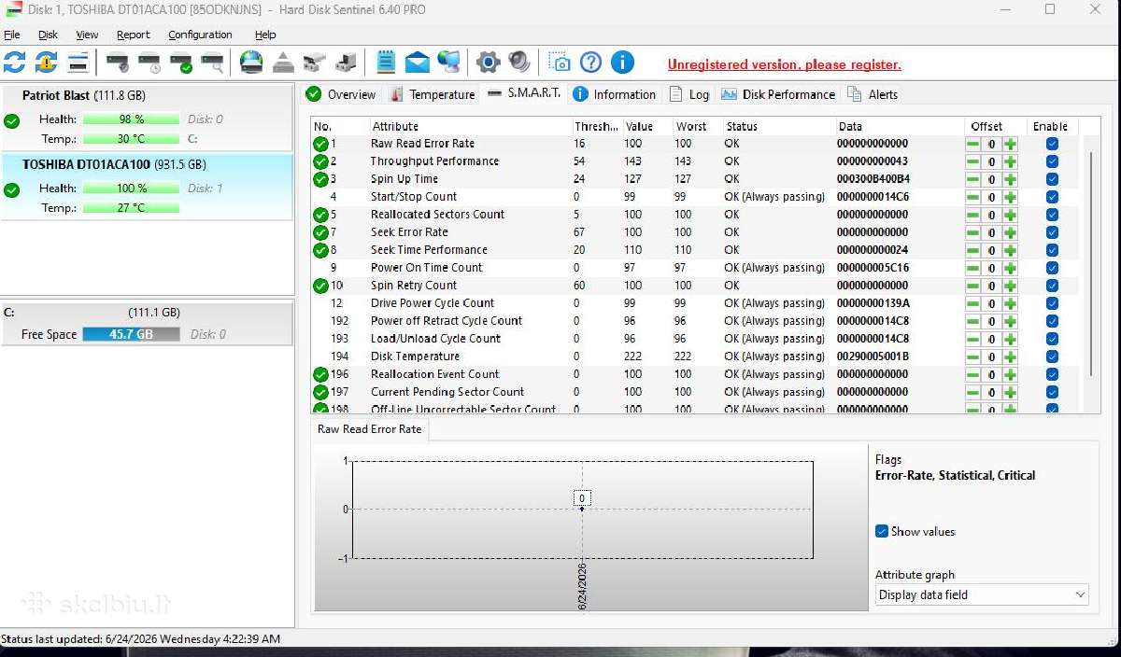Select the Patriot Blast disk entry
The image size is (1121, 657).
point(147,119)
